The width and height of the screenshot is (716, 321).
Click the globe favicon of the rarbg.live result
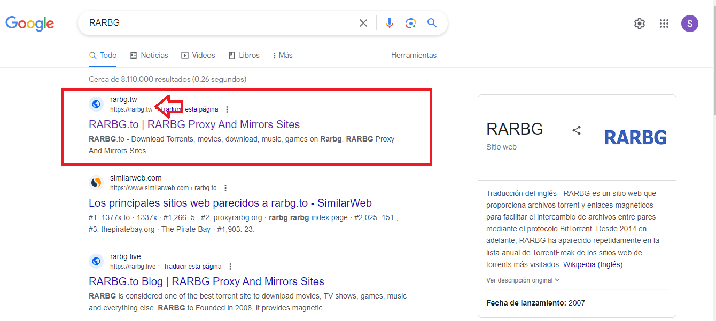96,261
